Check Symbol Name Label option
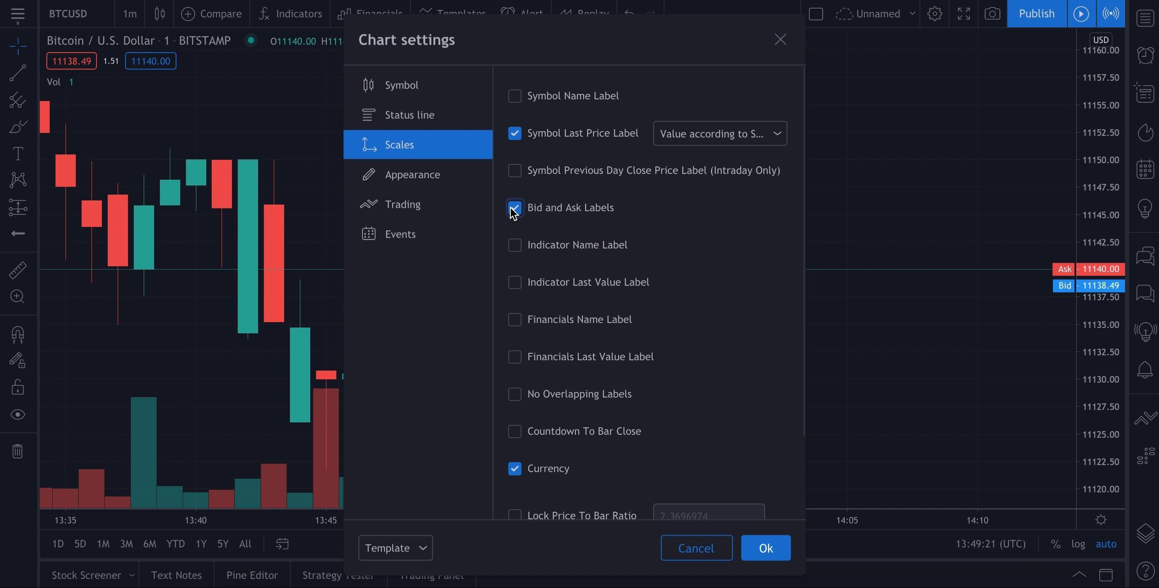Viewport: 1159px width, 588px height. tap(515, 96)
